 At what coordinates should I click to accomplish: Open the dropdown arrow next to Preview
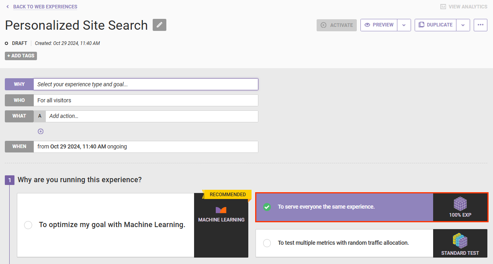(404, 25)
